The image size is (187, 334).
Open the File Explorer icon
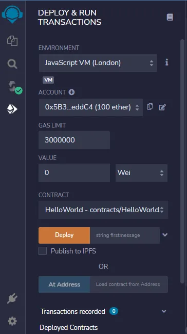tap(12, 41)
